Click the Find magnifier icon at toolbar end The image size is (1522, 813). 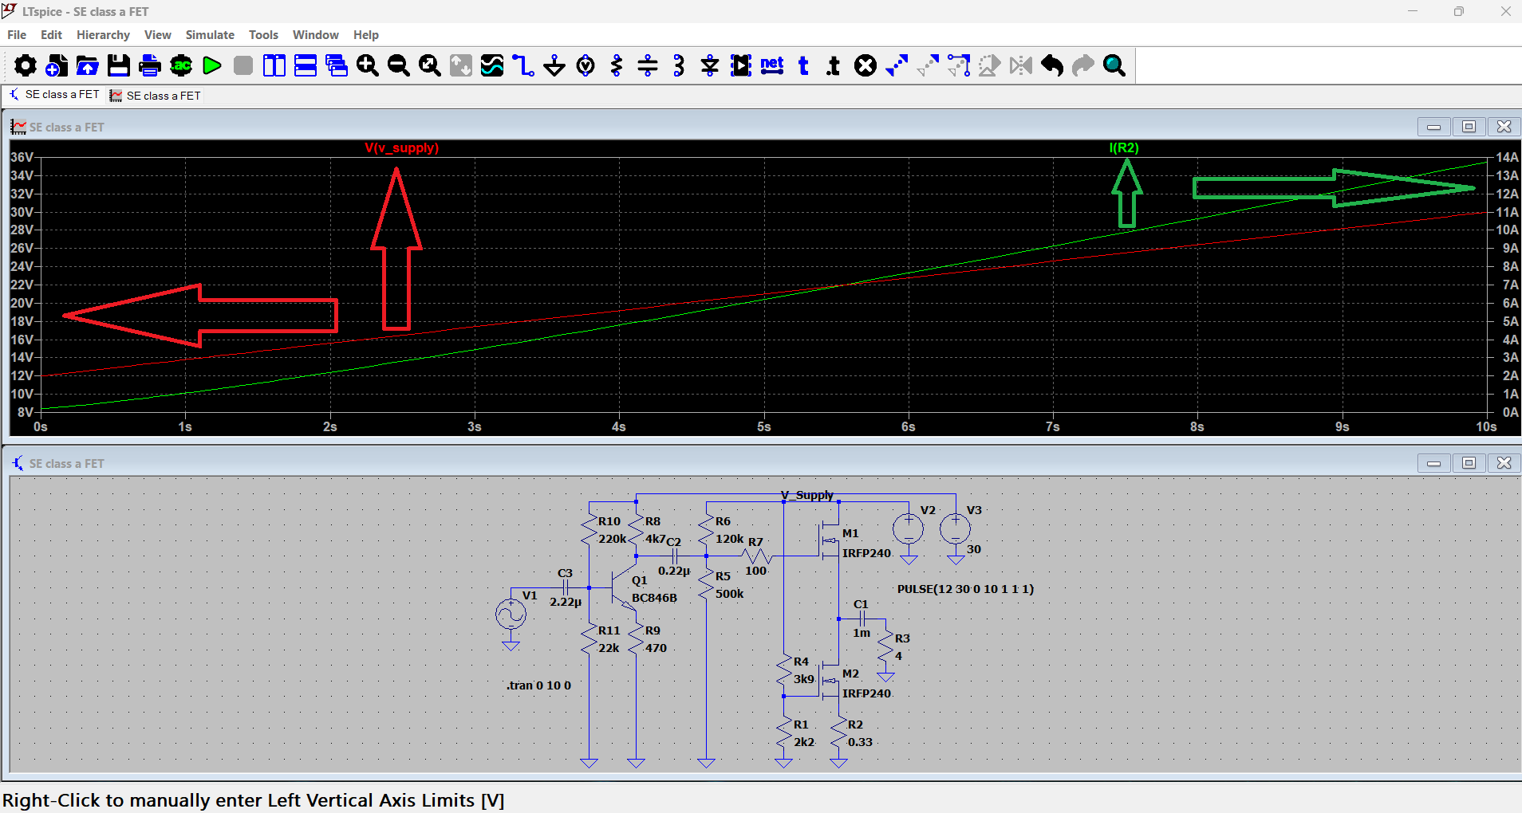click(1114, 65)
